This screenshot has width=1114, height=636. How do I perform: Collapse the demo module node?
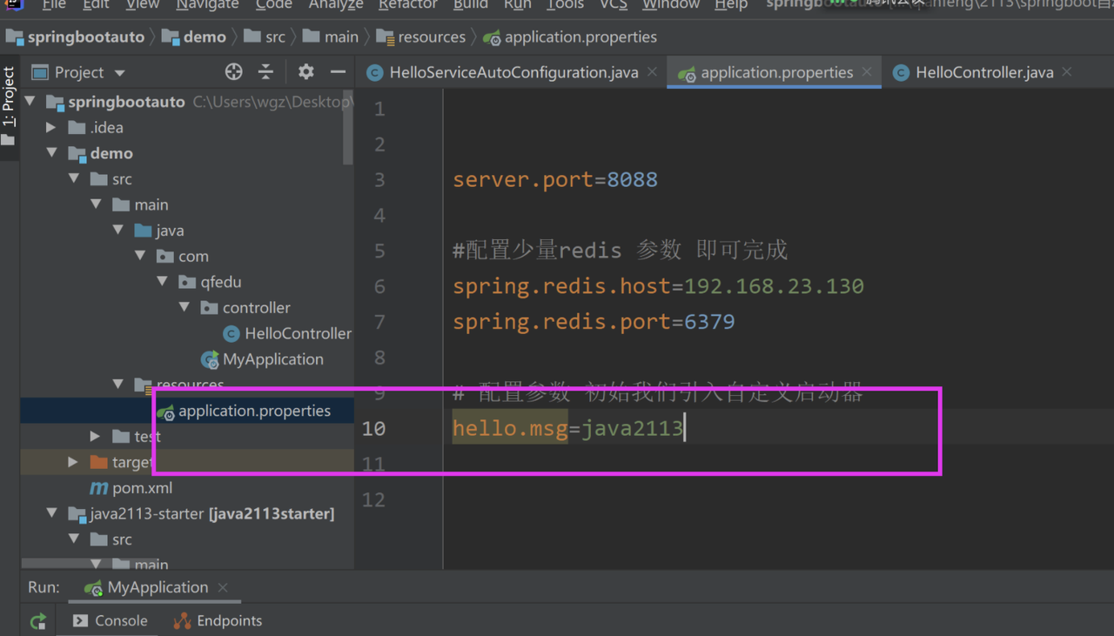point(51,153)
